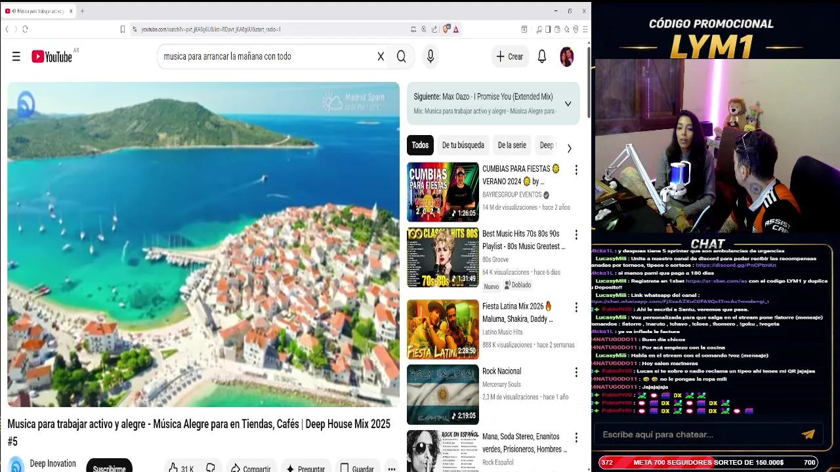Open the Deep Inovation channel avatar
This screenshot has width=840, height=472.
[x=16, y=465]
